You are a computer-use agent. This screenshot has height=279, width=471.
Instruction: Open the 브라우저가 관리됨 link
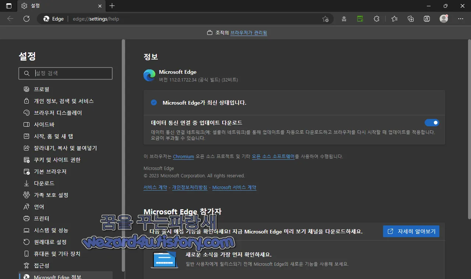pyautogui.click(x=249, y=33)
